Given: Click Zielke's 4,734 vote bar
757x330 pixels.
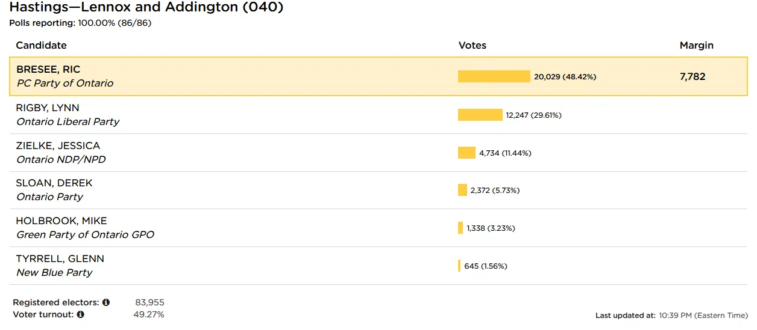Looking at the screenshot, I should 466,153.
